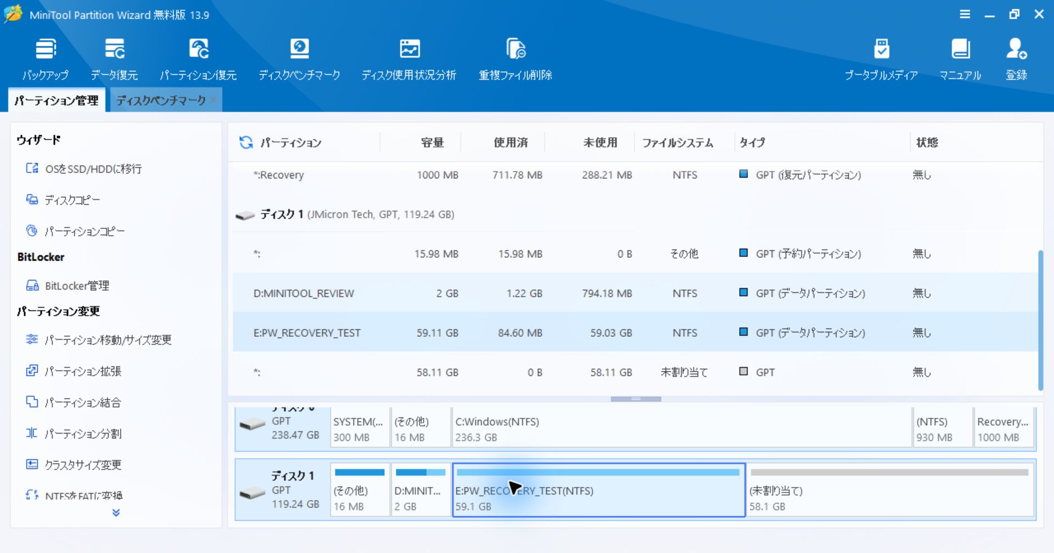Select the *:Recovery partition row
The height and width of the screenshot is (553, 1054).
(635, 175)
